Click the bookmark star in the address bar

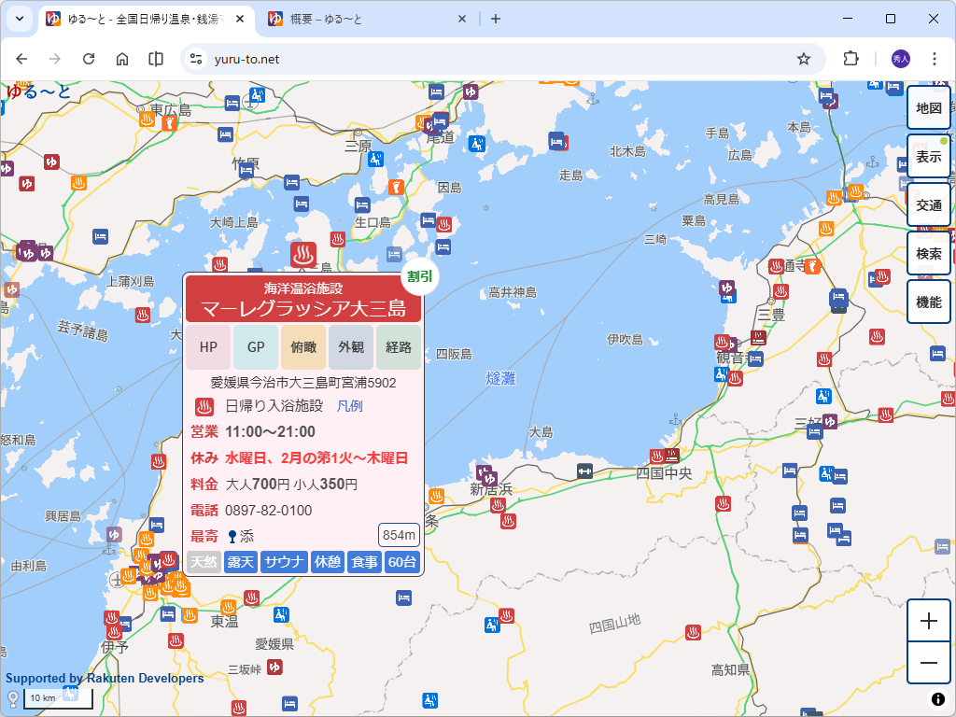pos(804,58)
